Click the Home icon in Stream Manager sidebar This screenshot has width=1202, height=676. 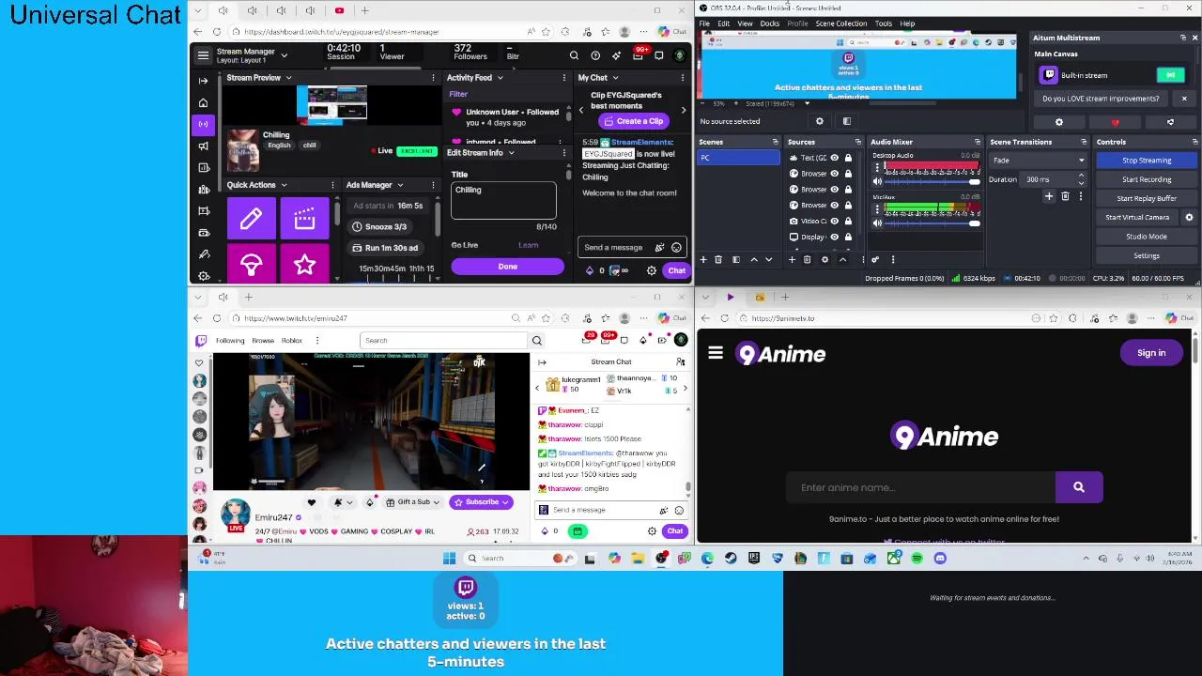[203, 102]
